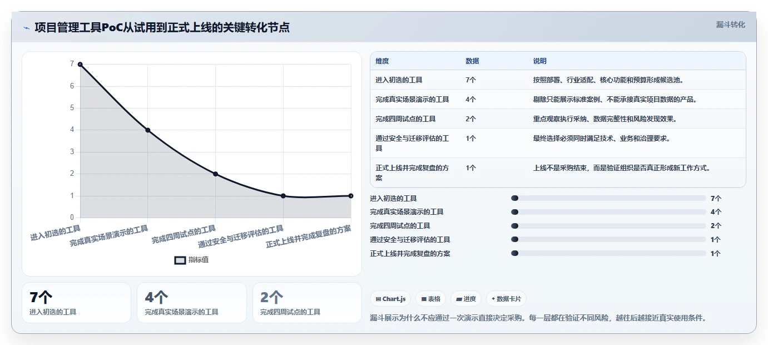Click x-axis label 完成真实场景演示的工具
This screenshot has height=345, width=768.
point(109,236)
